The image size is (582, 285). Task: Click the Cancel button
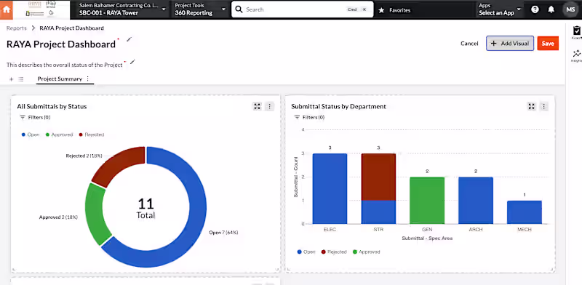469,44
